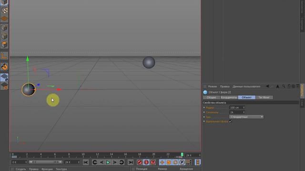Click the radius field stepper arrows

(x=244, y=107)
